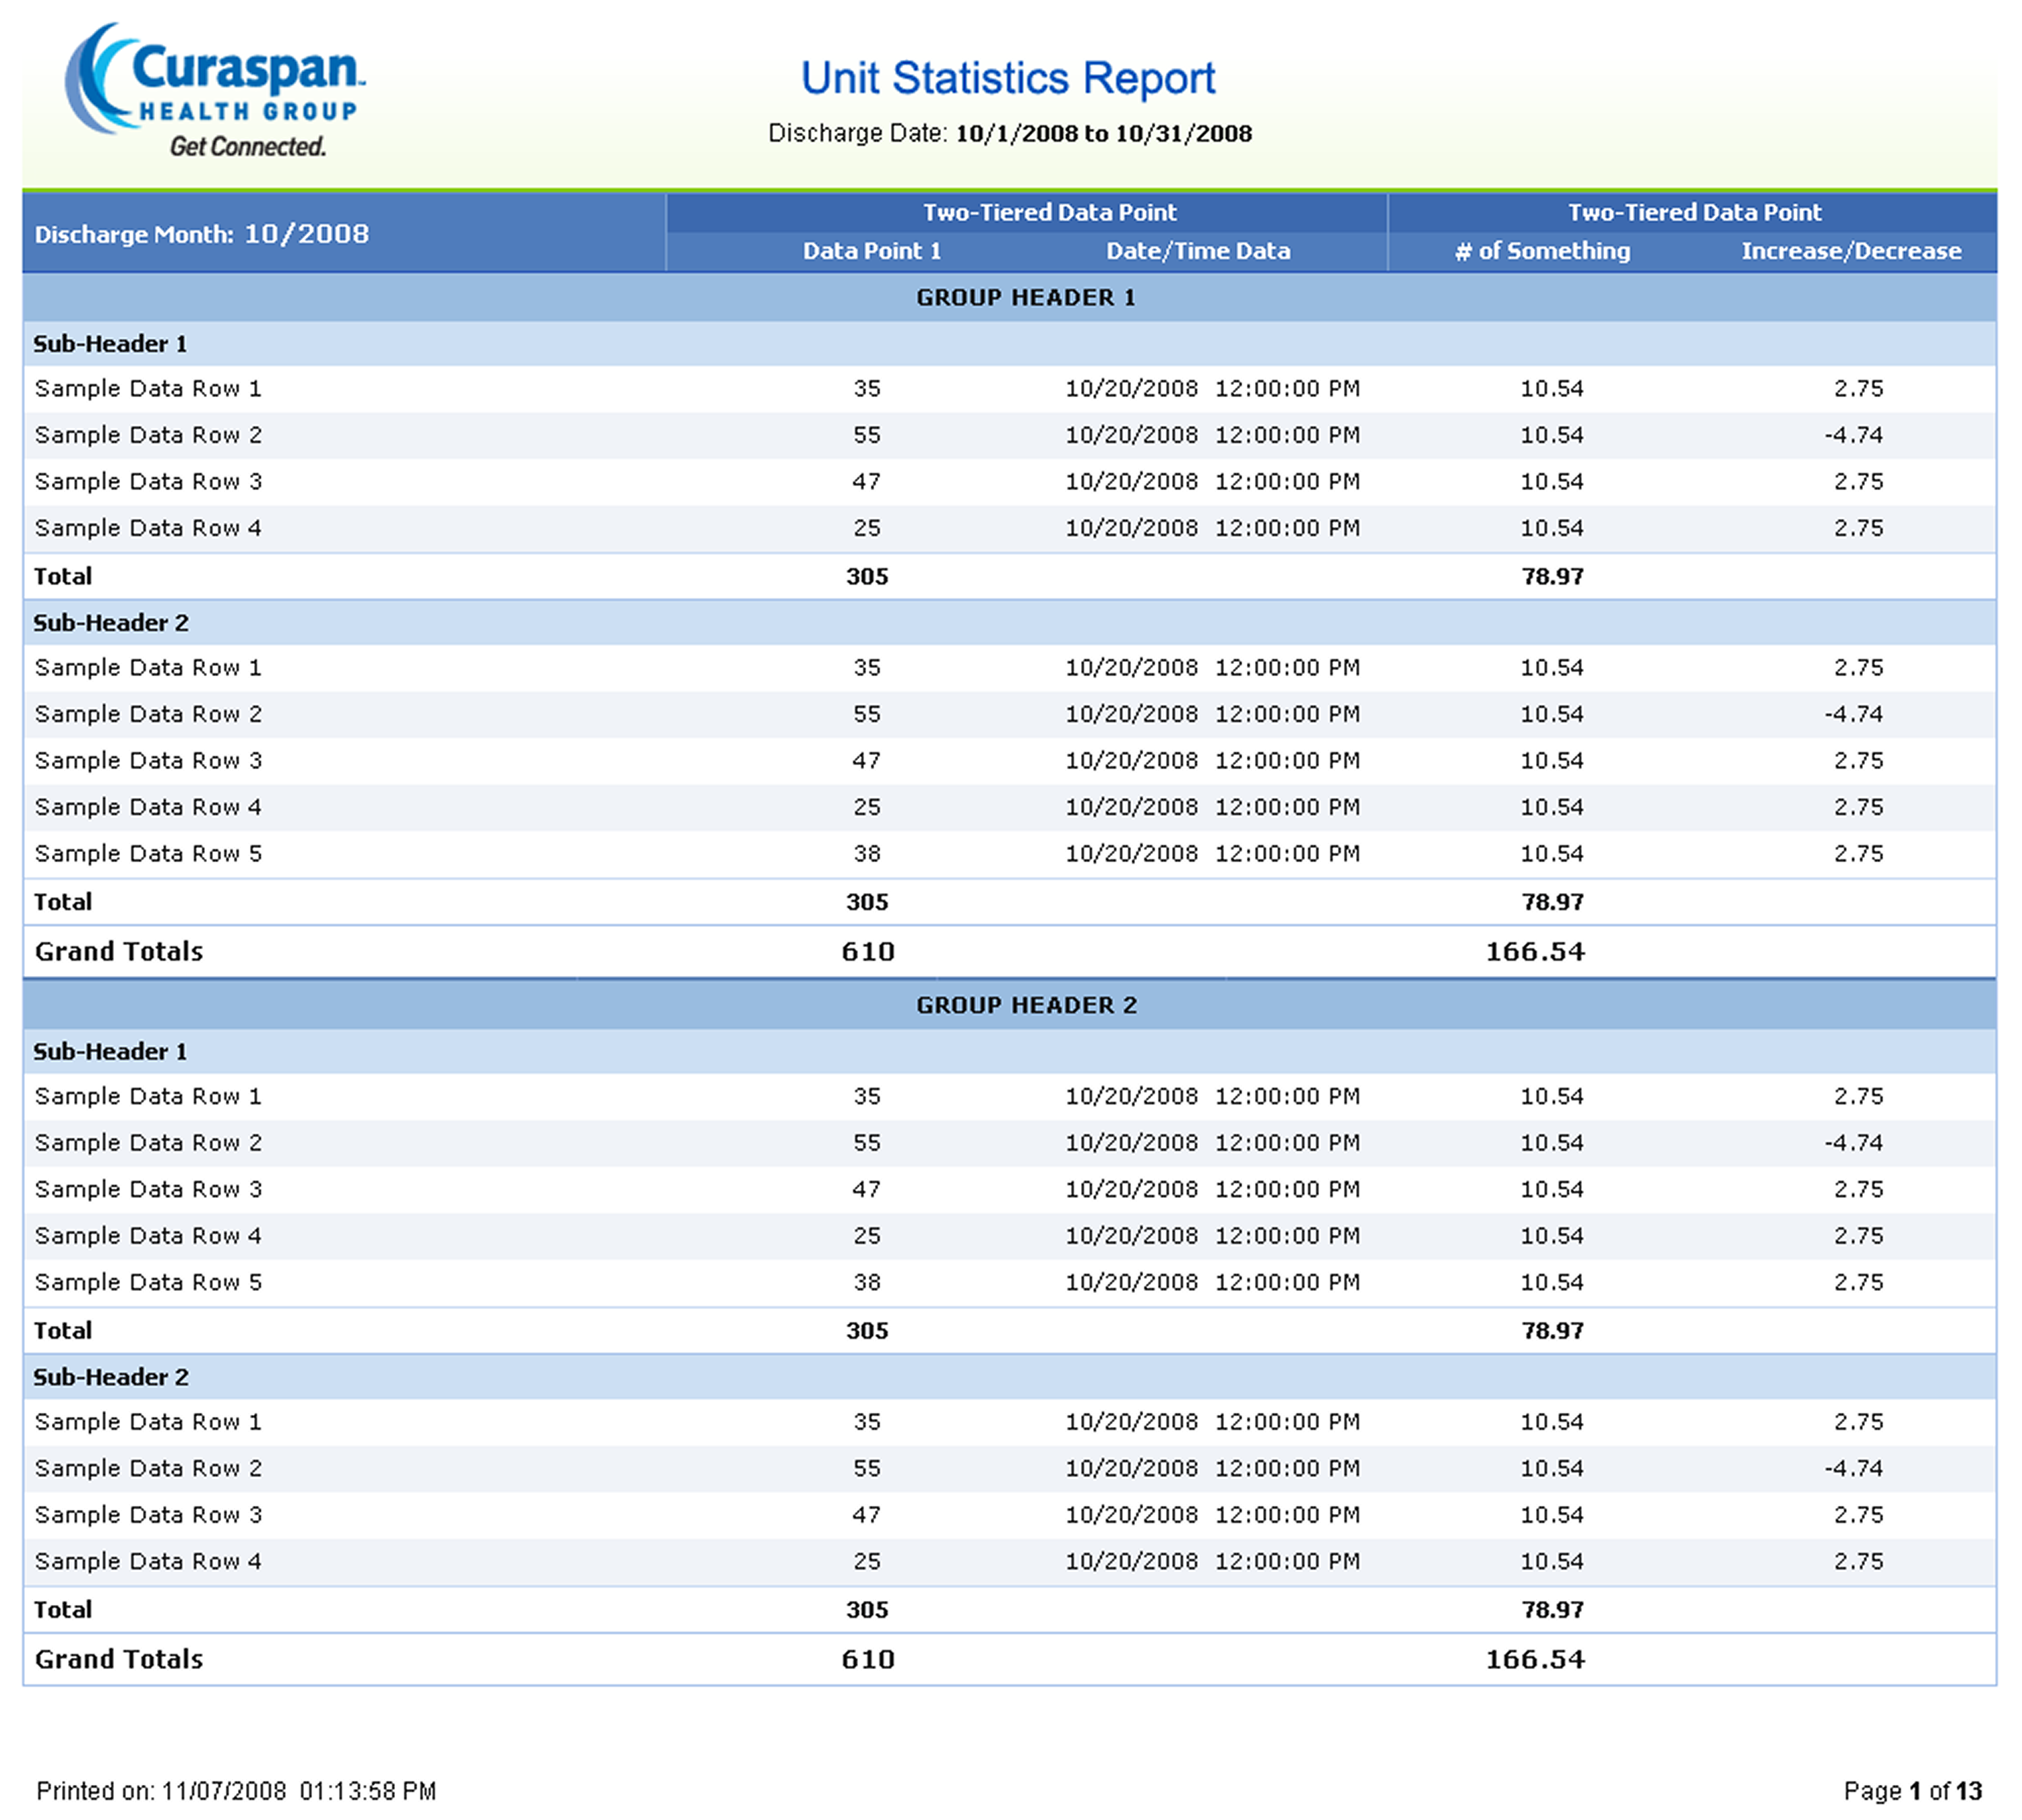Image resolution: width=2022 pixels, height=1820 pixels.
Task: Click the Grand Totals value 166.54
Action: 1534,951
